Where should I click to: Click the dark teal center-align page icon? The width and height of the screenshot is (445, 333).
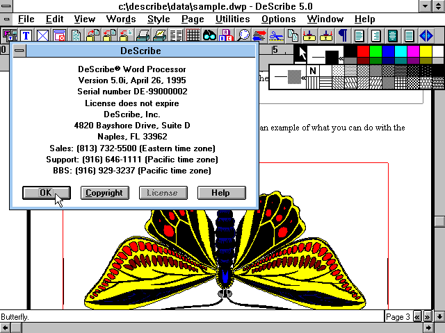pyautogui.click(x=393, y=35)
